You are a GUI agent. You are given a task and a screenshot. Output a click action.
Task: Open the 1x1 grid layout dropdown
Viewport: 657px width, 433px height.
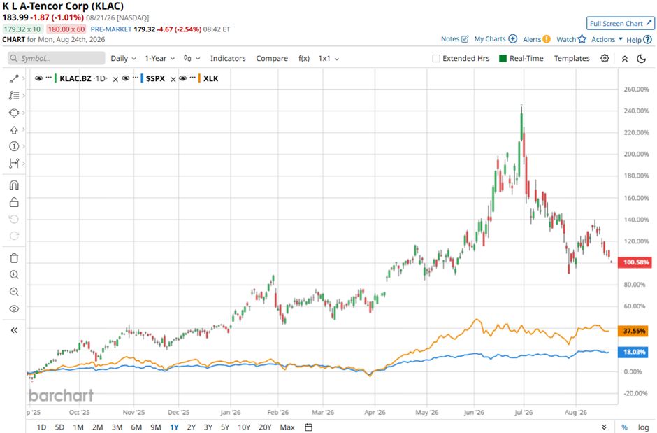(328, 58)
